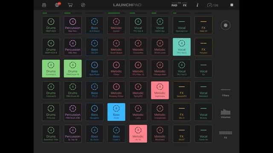
Task: Trigger the Bass Navigates pad
Action: [x=95, y=112]
